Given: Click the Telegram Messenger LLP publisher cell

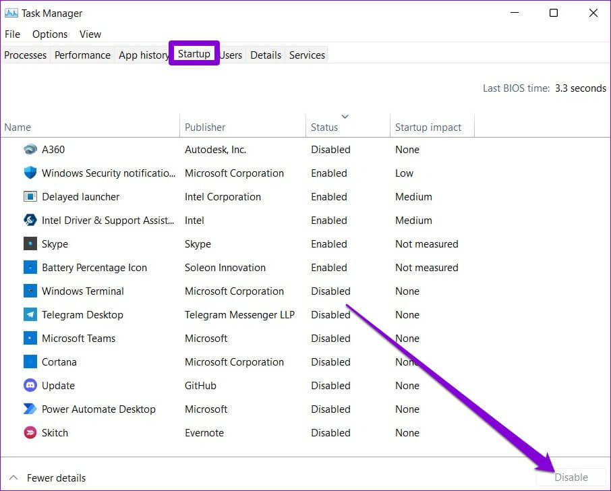Looking at the screenshot, I should (239, 315).
